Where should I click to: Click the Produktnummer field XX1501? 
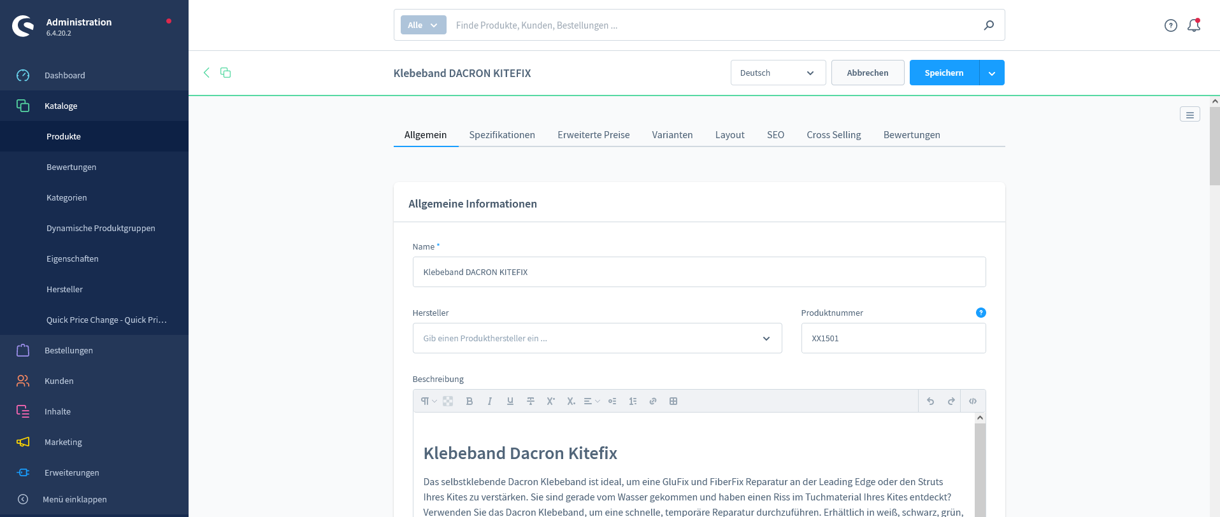[x=893, y=338]
